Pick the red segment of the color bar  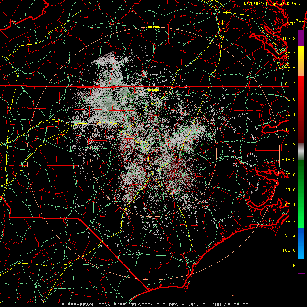click(x=301, y=109)
